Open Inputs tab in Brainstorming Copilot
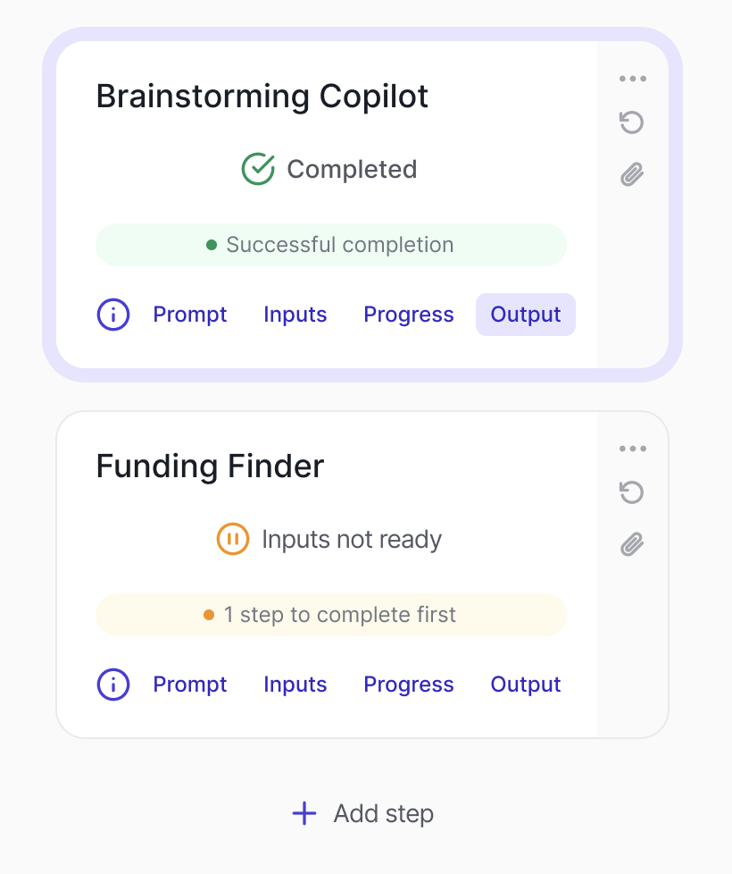Viewport: 732px width, 874px height. [x=295, y=315]
